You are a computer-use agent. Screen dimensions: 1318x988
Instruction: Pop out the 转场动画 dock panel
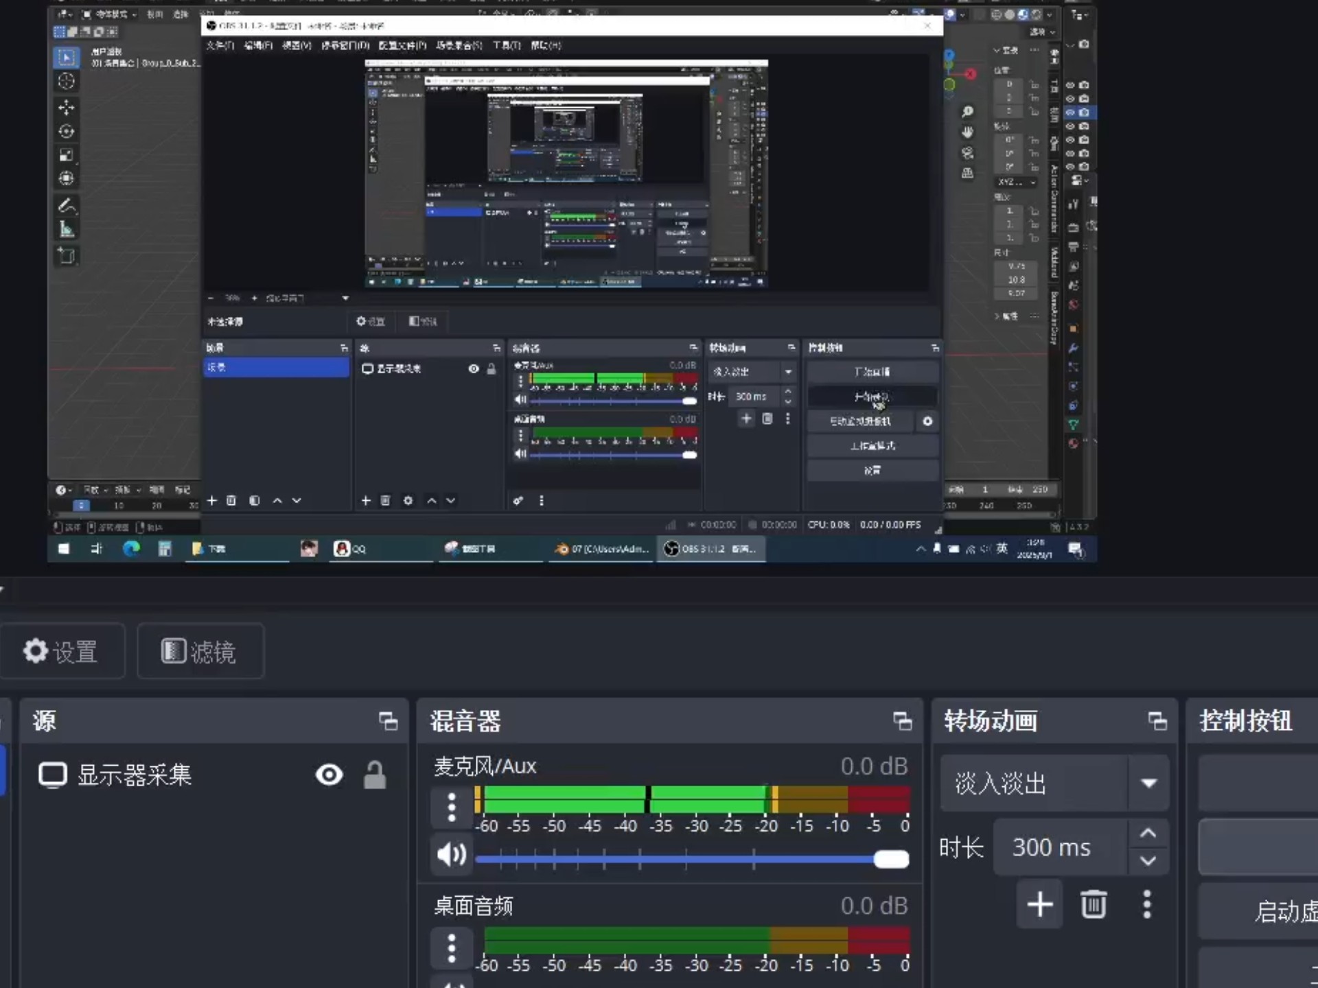click(x=1157, y=721)
